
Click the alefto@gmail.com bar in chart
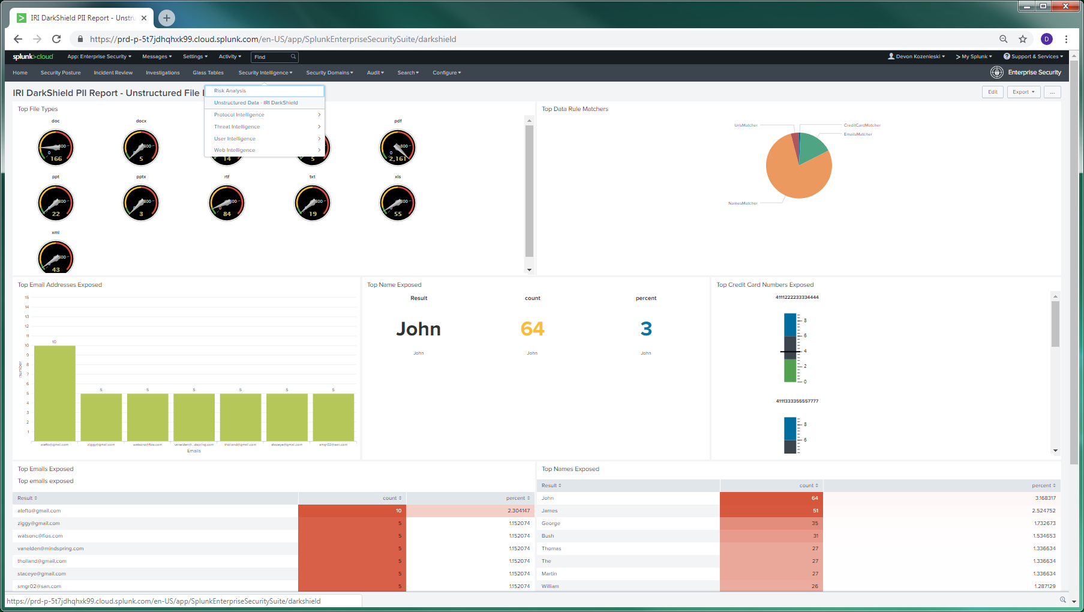click(x=55, y=393)
